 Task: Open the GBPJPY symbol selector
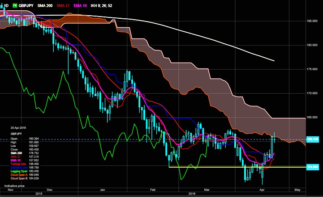tap(28, 5)
